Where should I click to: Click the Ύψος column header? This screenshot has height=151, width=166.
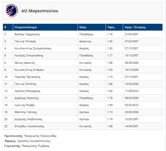point(114,27)
